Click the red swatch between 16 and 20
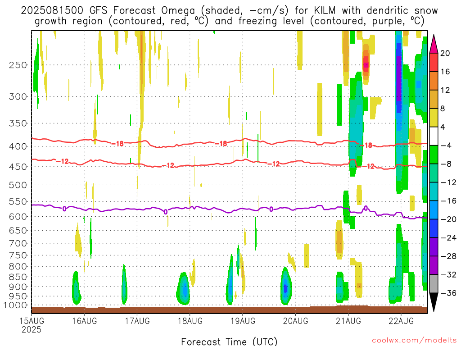461x346 pixels. (x=434, y=62)
